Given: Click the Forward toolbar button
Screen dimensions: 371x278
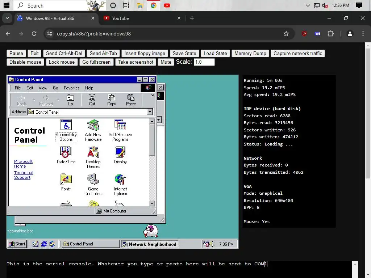Looking at the screenshot, I should [46, 100].
